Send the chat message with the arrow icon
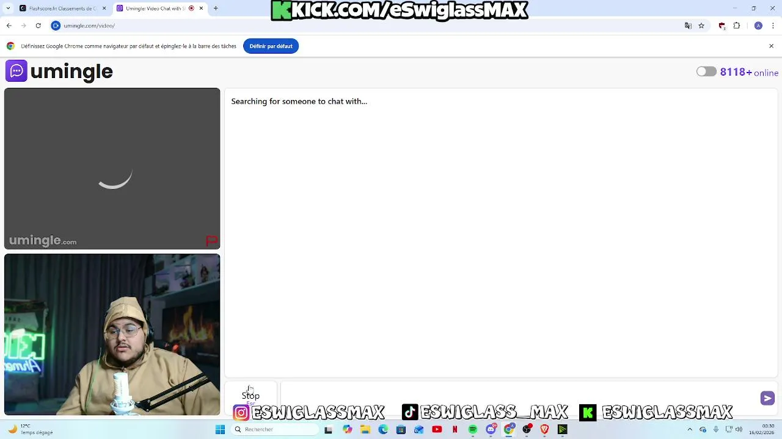 coord(767,398)
